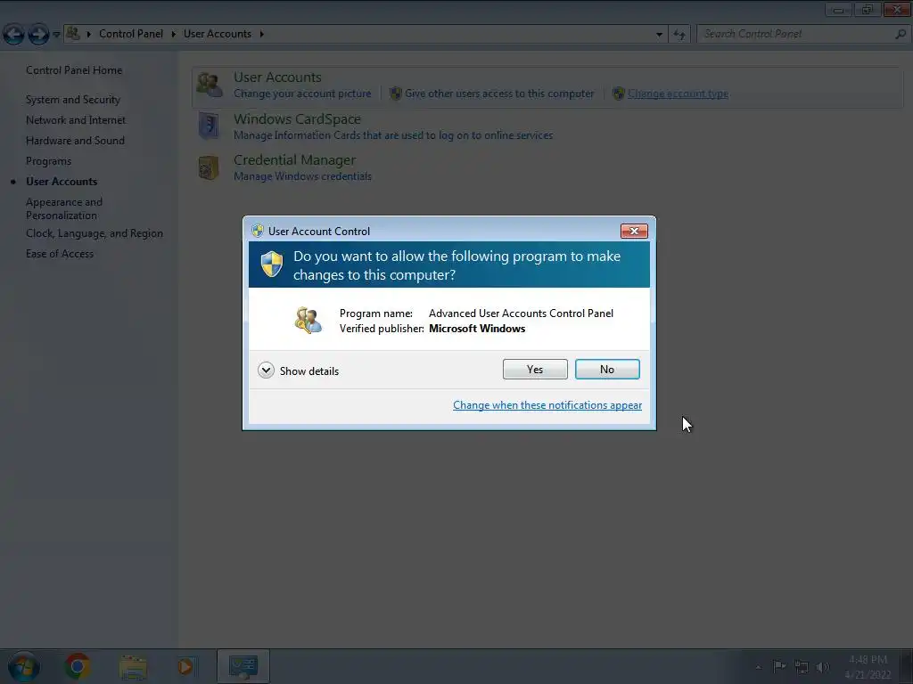The image size is (913, 684).
Task: Click the search magnifier icon
Action: [x=901, y=34]
